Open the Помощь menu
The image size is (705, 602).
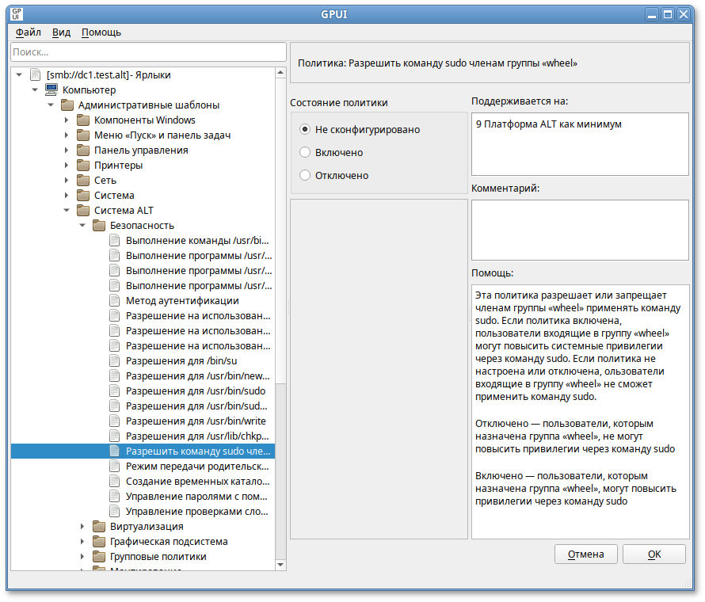[x=101, y=32]
